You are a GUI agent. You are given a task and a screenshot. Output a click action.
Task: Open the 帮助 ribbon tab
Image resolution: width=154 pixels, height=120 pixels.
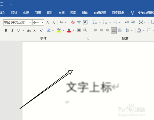tap(85, 13)
